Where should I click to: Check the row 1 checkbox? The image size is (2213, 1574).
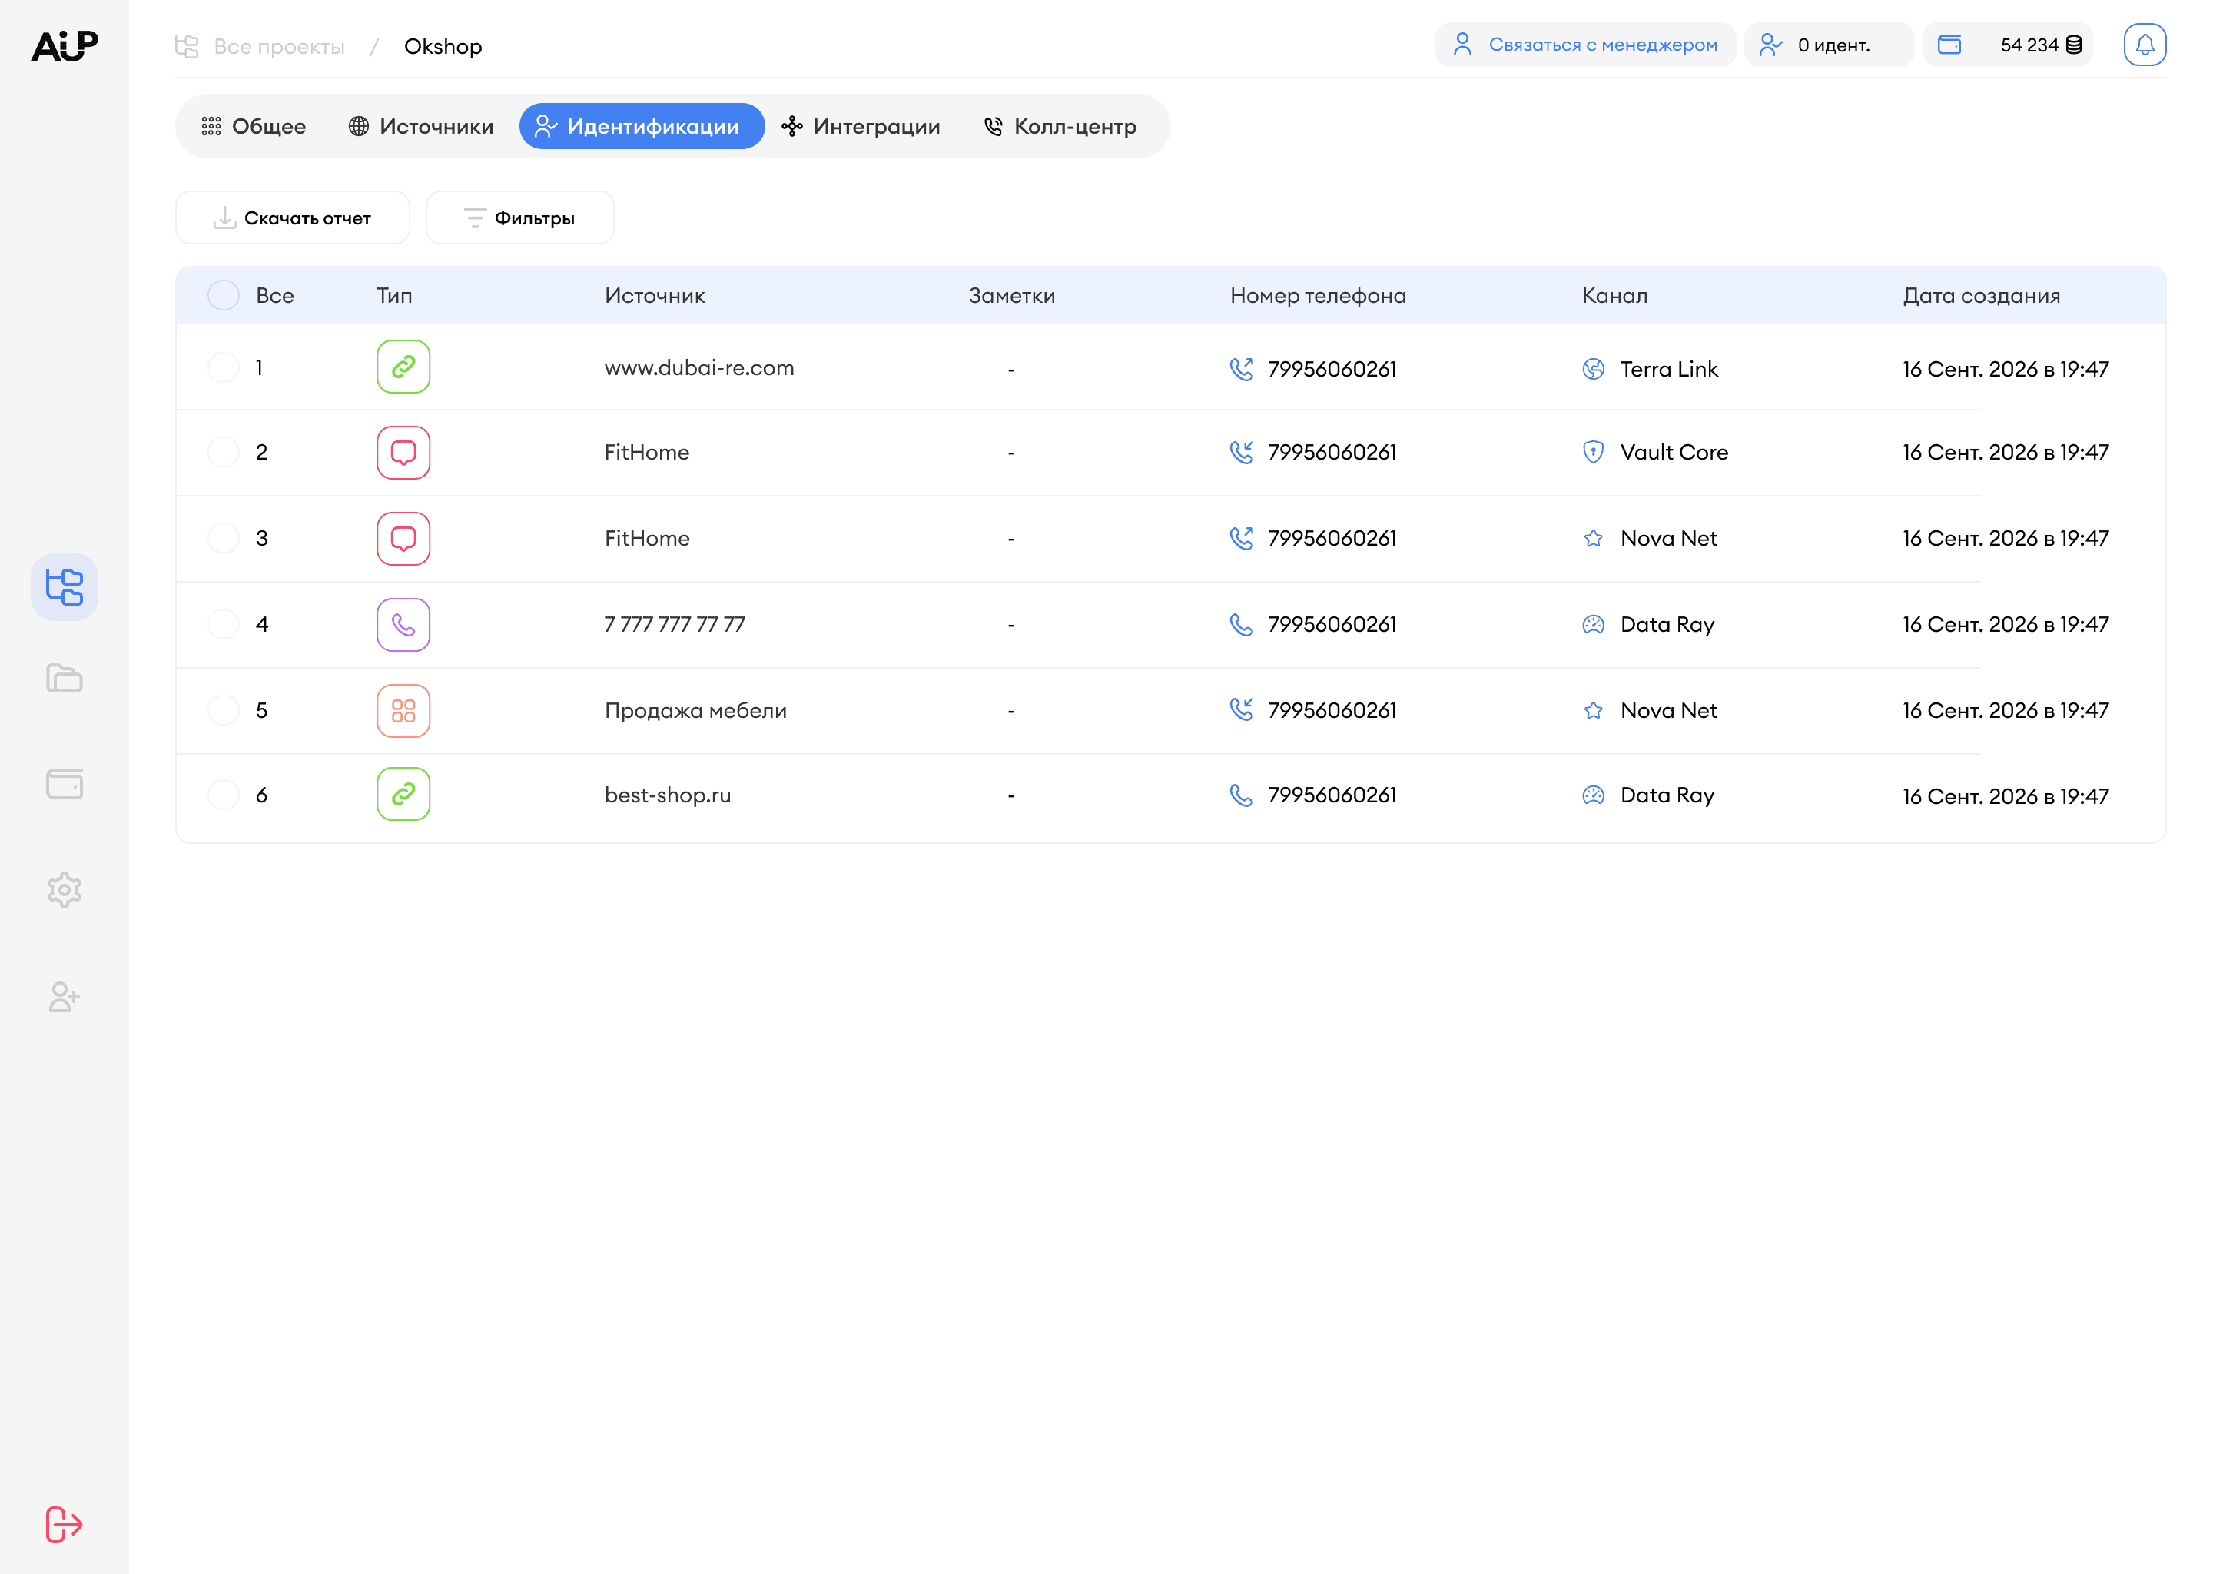[223, 367]
